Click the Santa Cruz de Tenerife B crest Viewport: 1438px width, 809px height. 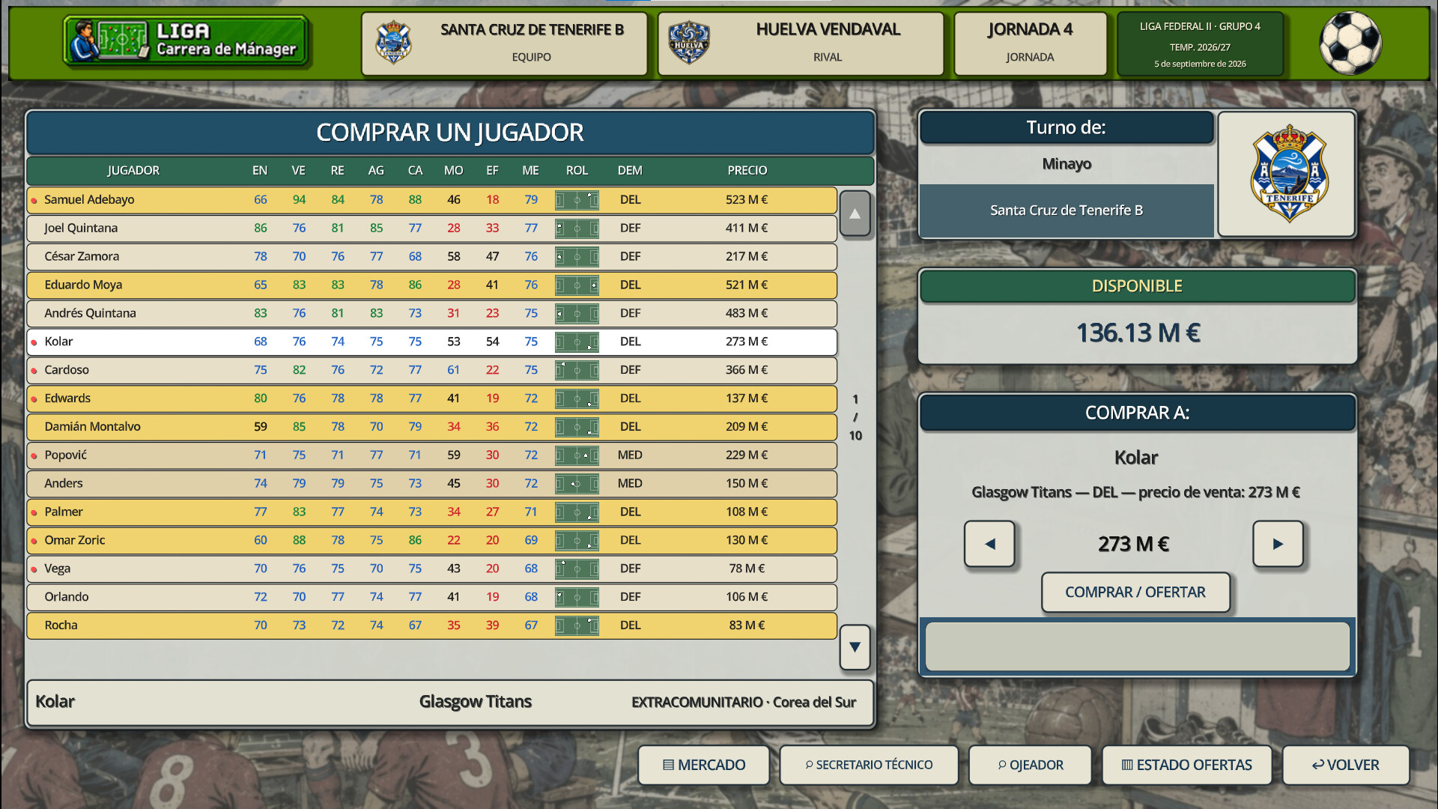pos(393,42)
